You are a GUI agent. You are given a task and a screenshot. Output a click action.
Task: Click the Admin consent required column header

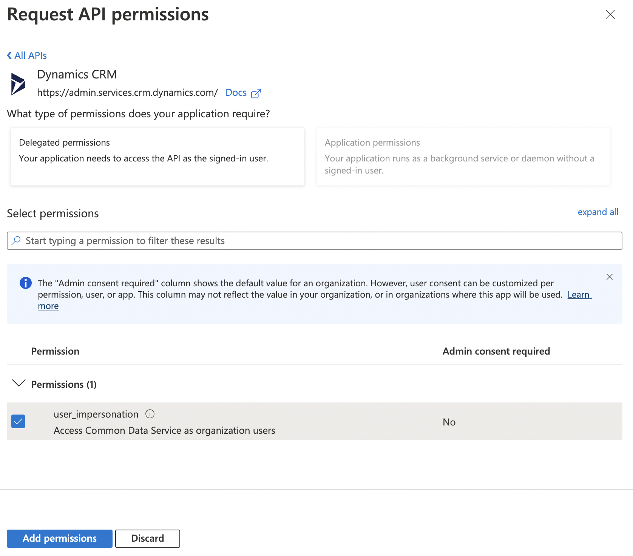tap(496, 351)
